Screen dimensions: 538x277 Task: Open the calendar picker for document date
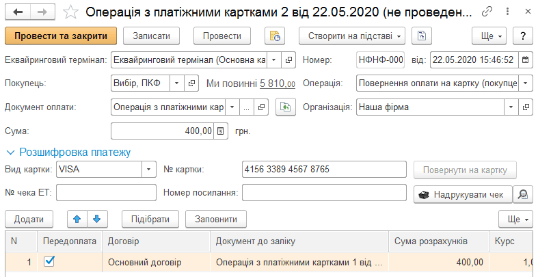click(x=525, y=60)
